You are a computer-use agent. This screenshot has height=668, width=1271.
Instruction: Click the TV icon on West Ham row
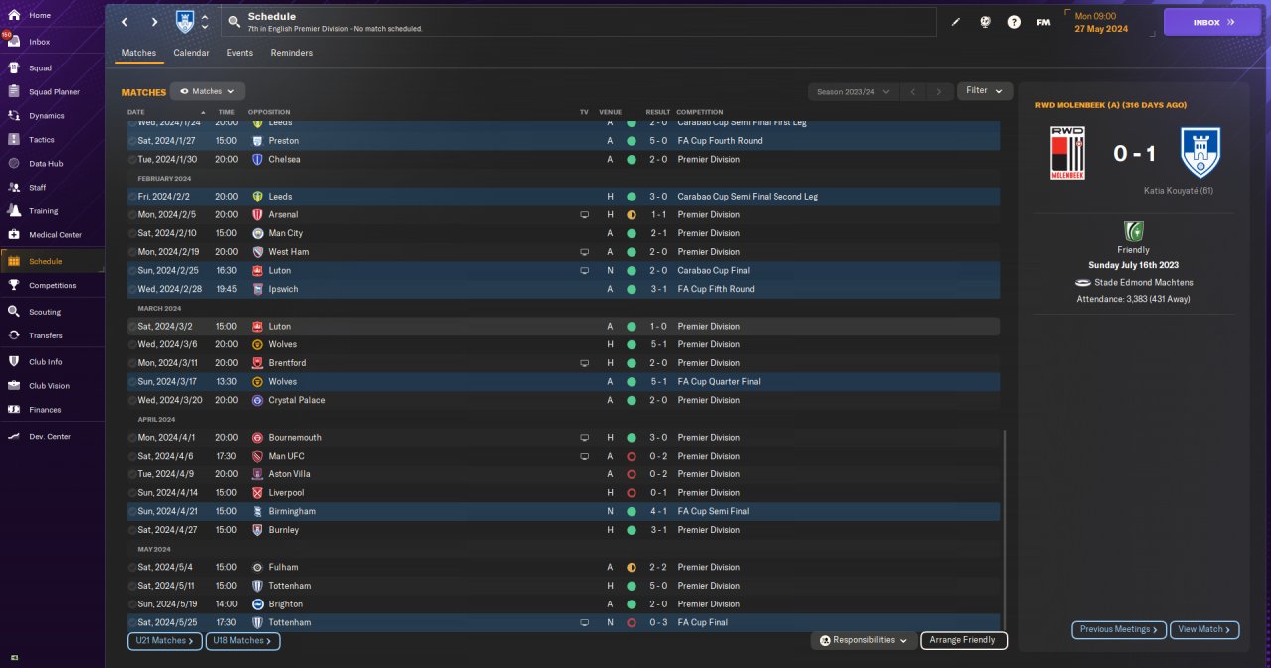[585, 252]
